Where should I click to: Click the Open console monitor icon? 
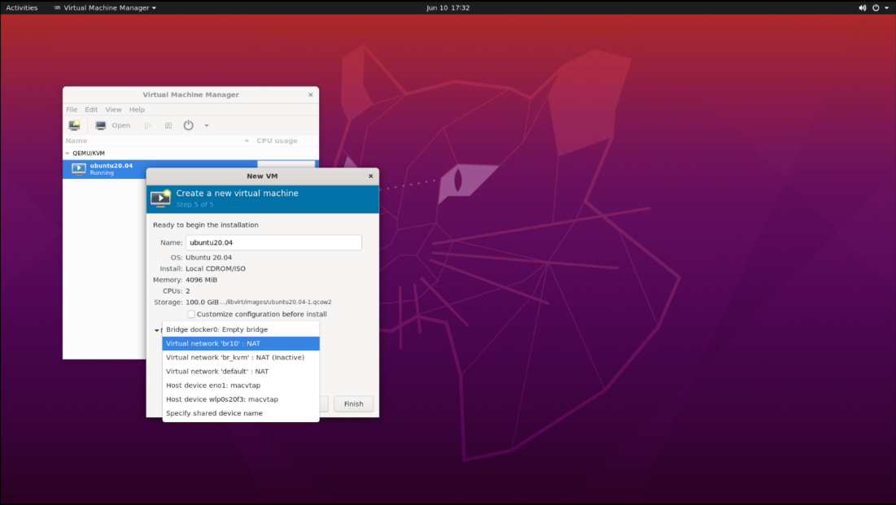[x=101, y=125]
